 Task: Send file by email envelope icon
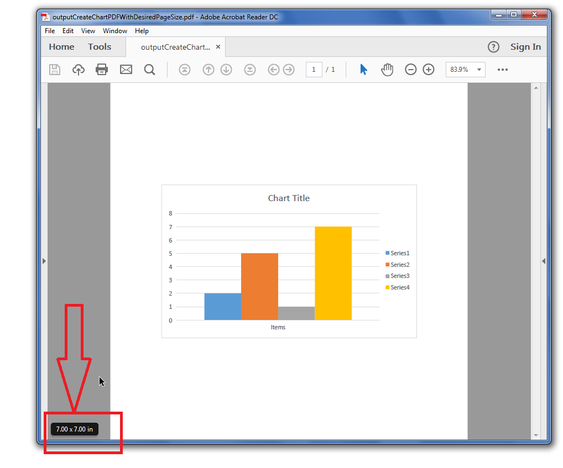(126, 70)
